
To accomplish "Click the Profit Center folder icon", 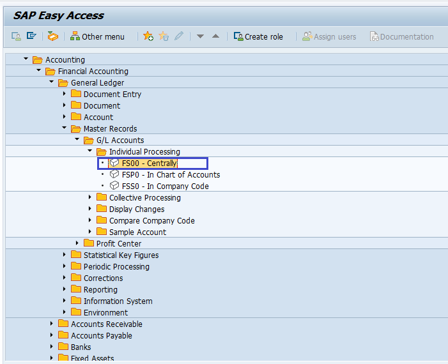I will (89, 243).
